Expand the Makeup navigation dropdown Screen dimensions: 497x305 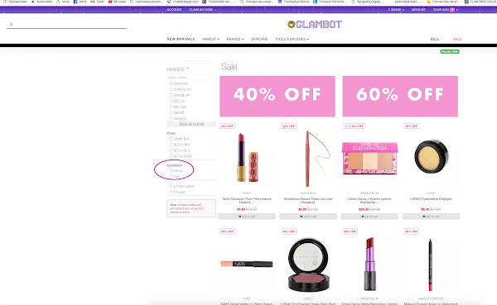click(210, 39)
